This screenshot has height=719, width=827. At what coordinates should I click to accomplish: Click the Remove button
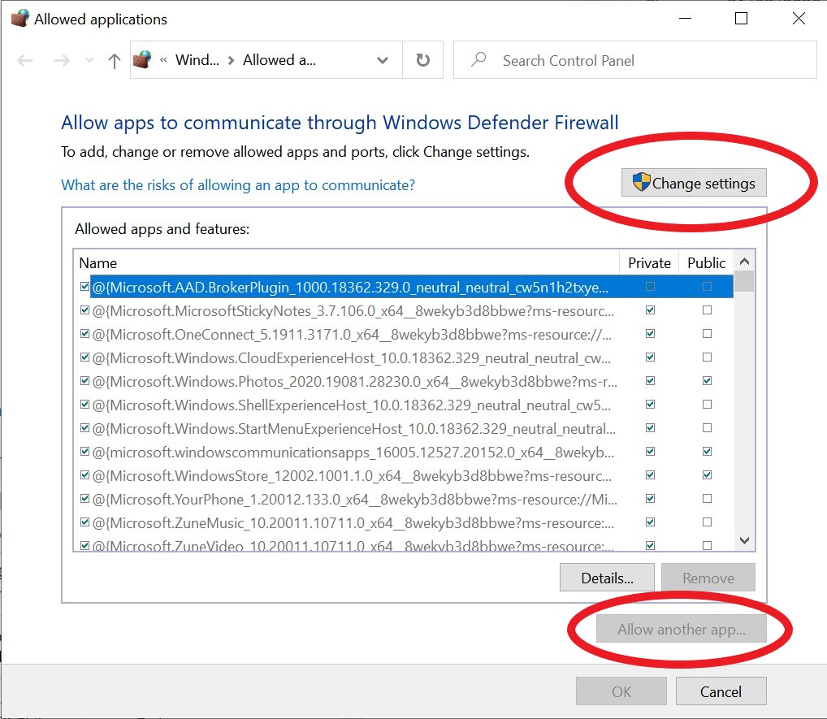click(708, 578)
